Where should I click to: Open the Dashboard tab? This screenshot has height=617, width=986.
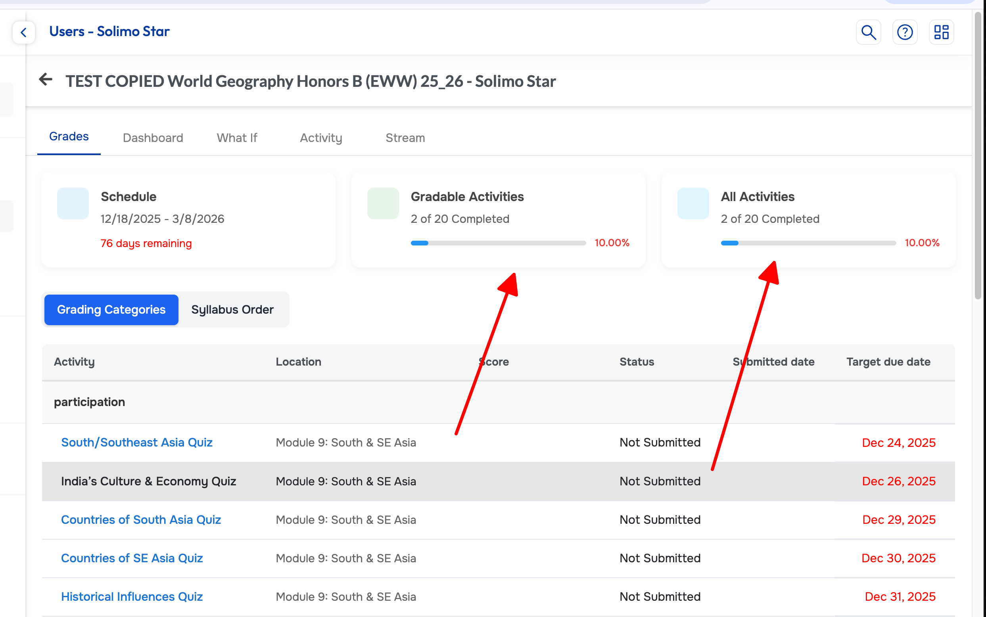pos(153,138)
